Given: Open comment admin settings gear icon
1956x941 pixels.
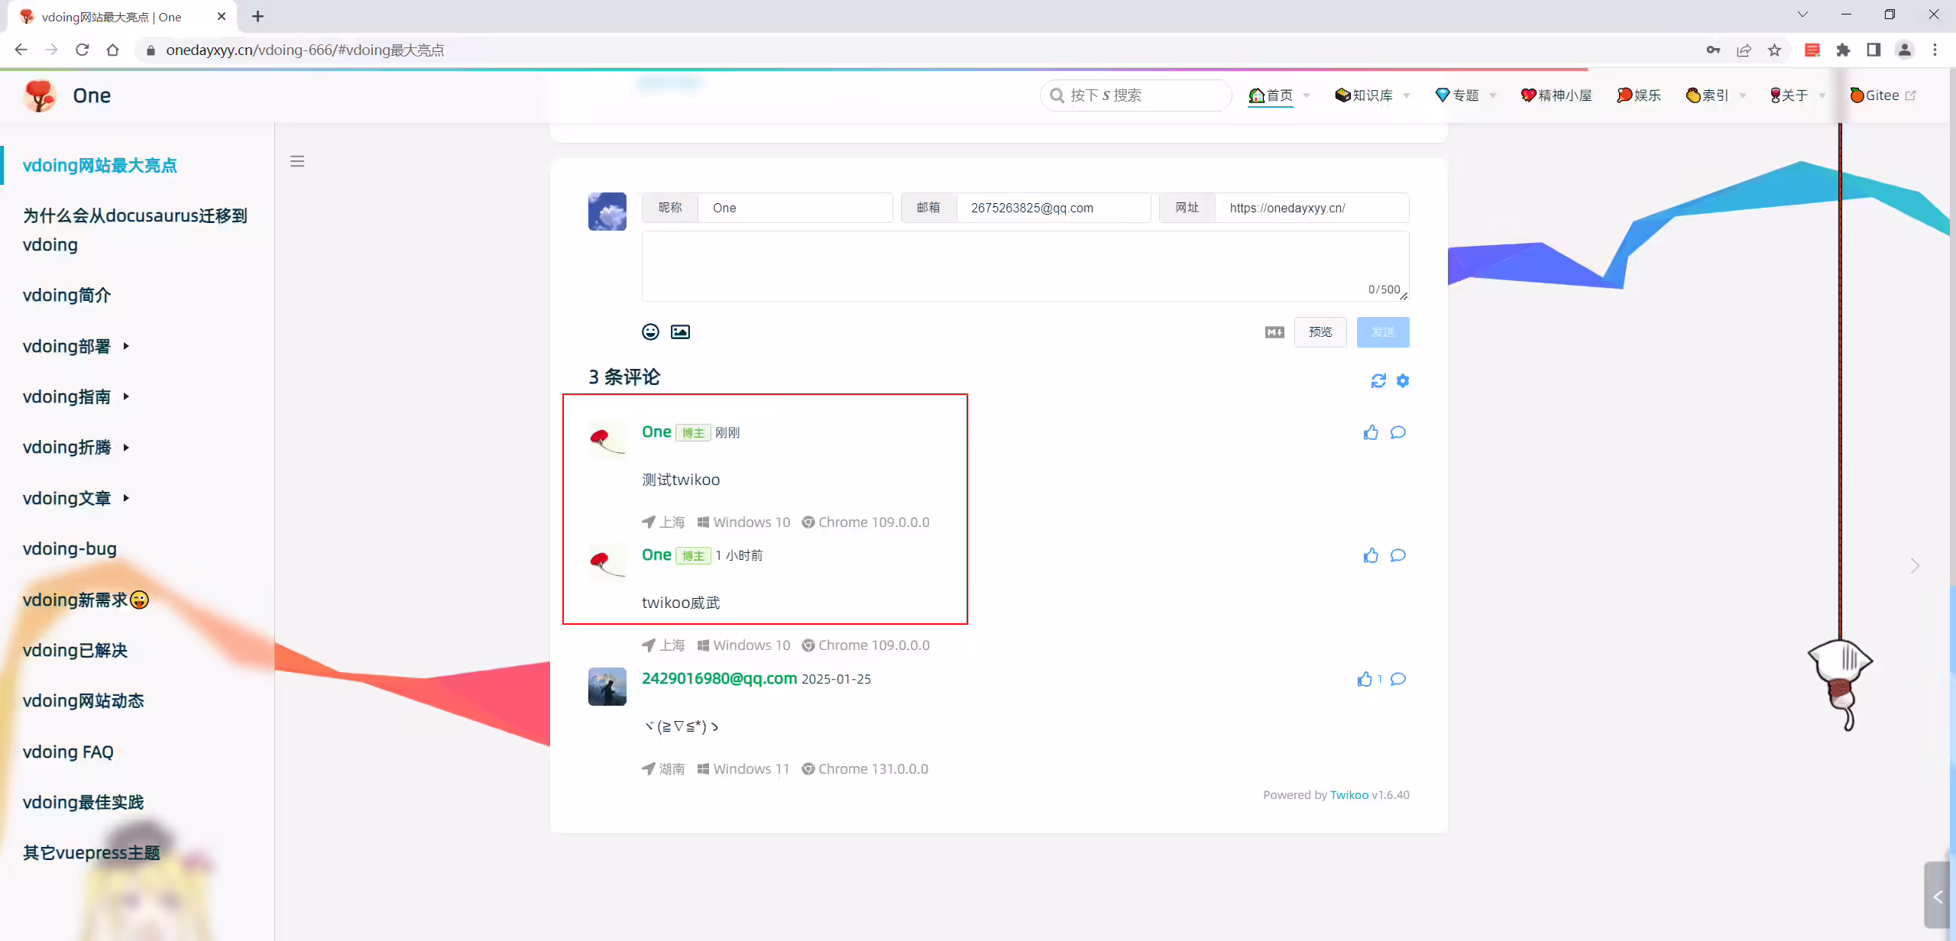Looking at the screenshot, I should click(x=1403, y=380).
